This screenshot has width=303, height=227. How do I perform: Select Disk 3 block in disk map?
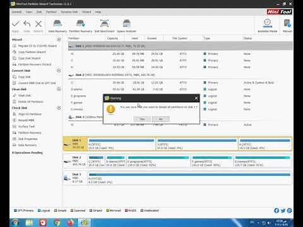pos(75,178)
